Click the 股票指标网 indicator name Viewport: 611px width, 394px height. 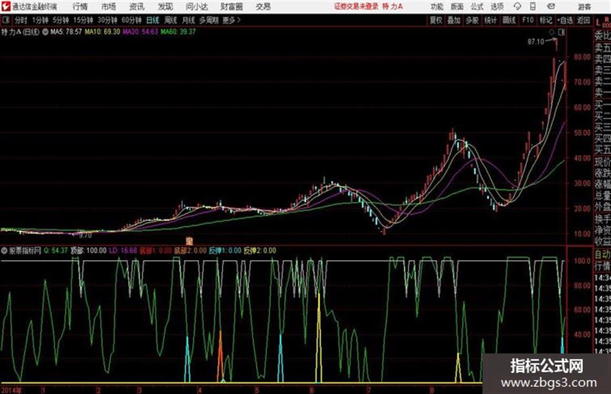click(x=25, y=250)
